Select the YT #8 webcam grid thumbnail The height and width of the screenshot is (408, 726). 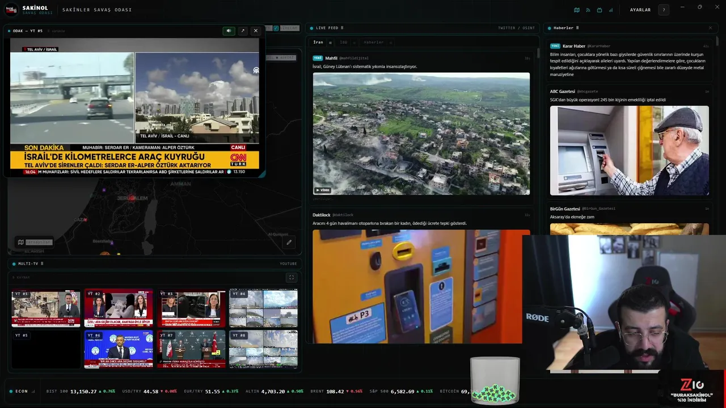pyautogui.click(x=263, y=349)
